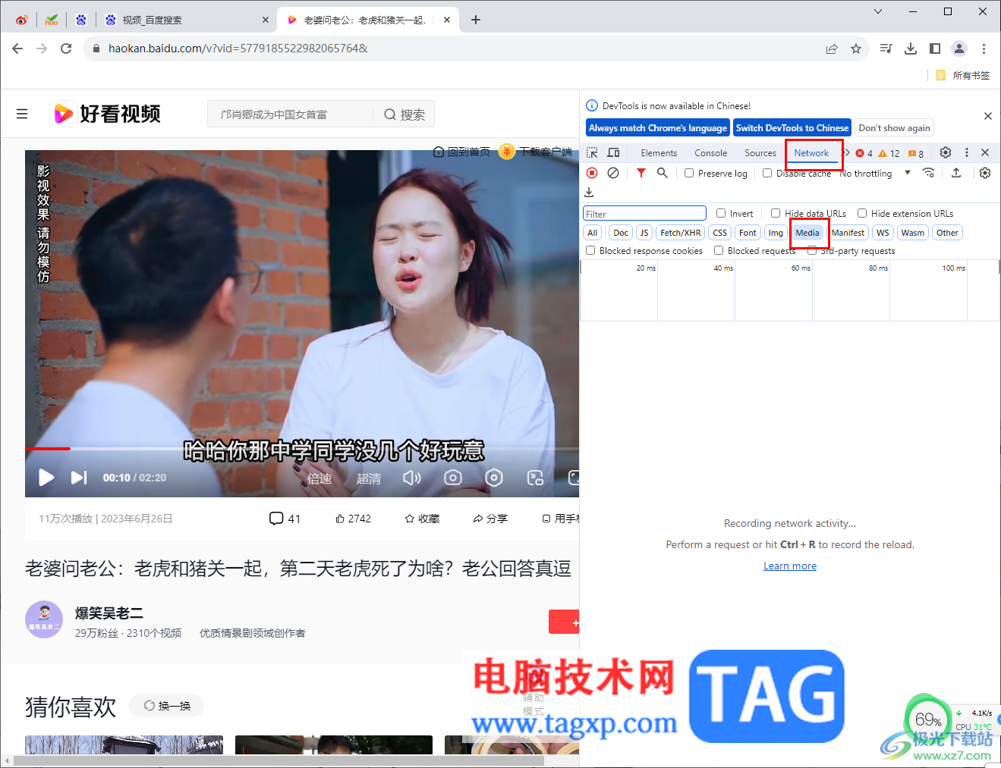Share the video via 分享
The height and width of the screenshot is (768, 1001).
coord(489,519)
